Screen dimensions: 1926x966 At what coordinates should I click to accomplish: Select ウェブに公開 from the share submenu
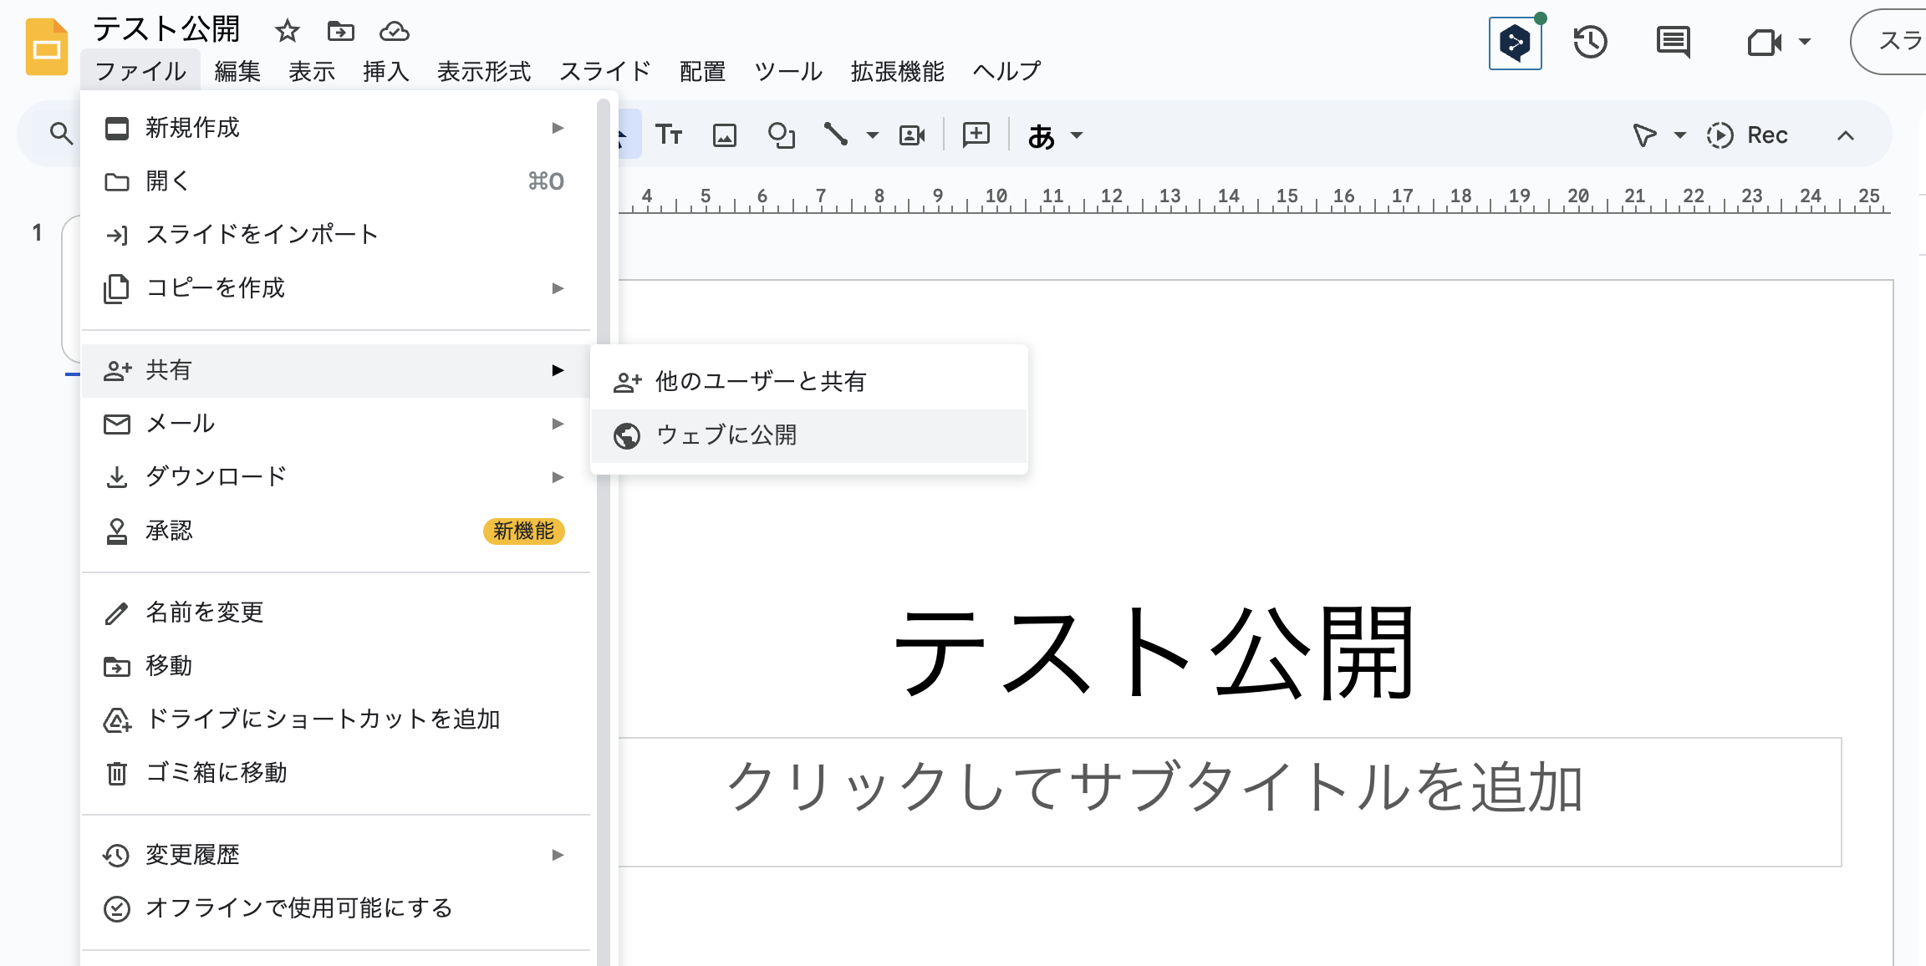pyautogui.click(x=726, y=435)
